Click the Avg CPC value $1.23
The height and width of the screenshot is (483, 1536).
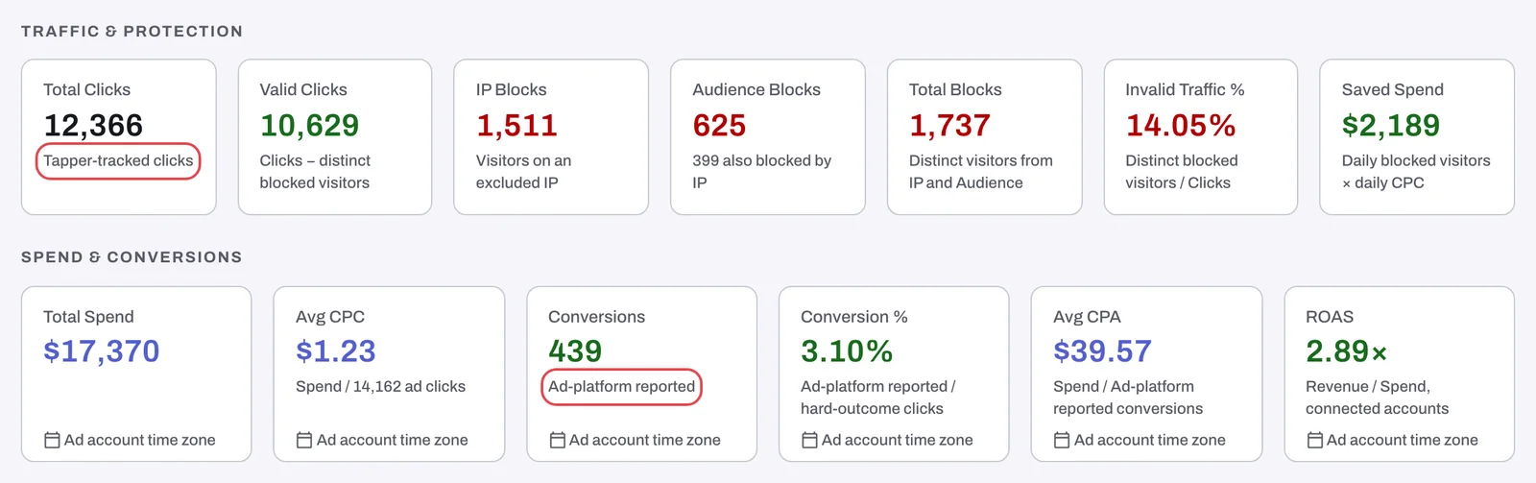tap(336, 351)
